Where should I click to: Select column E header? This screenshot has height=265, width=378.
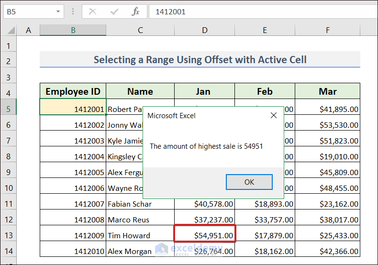point(265,30)
